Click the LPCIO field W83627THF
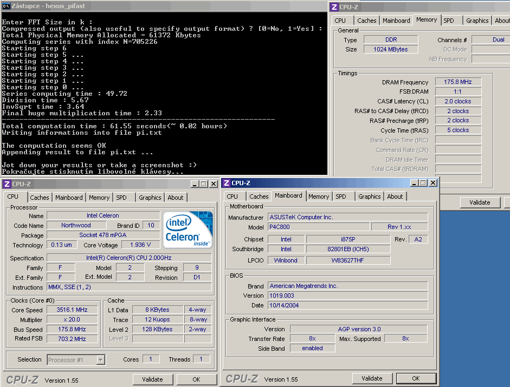Screen dimensions: 510x387 point(348,260)
